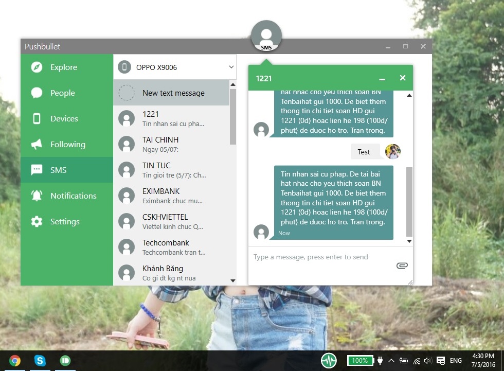Select the Explore compass icon
Viewport: 504px width, 371px height.
[36, 67]
